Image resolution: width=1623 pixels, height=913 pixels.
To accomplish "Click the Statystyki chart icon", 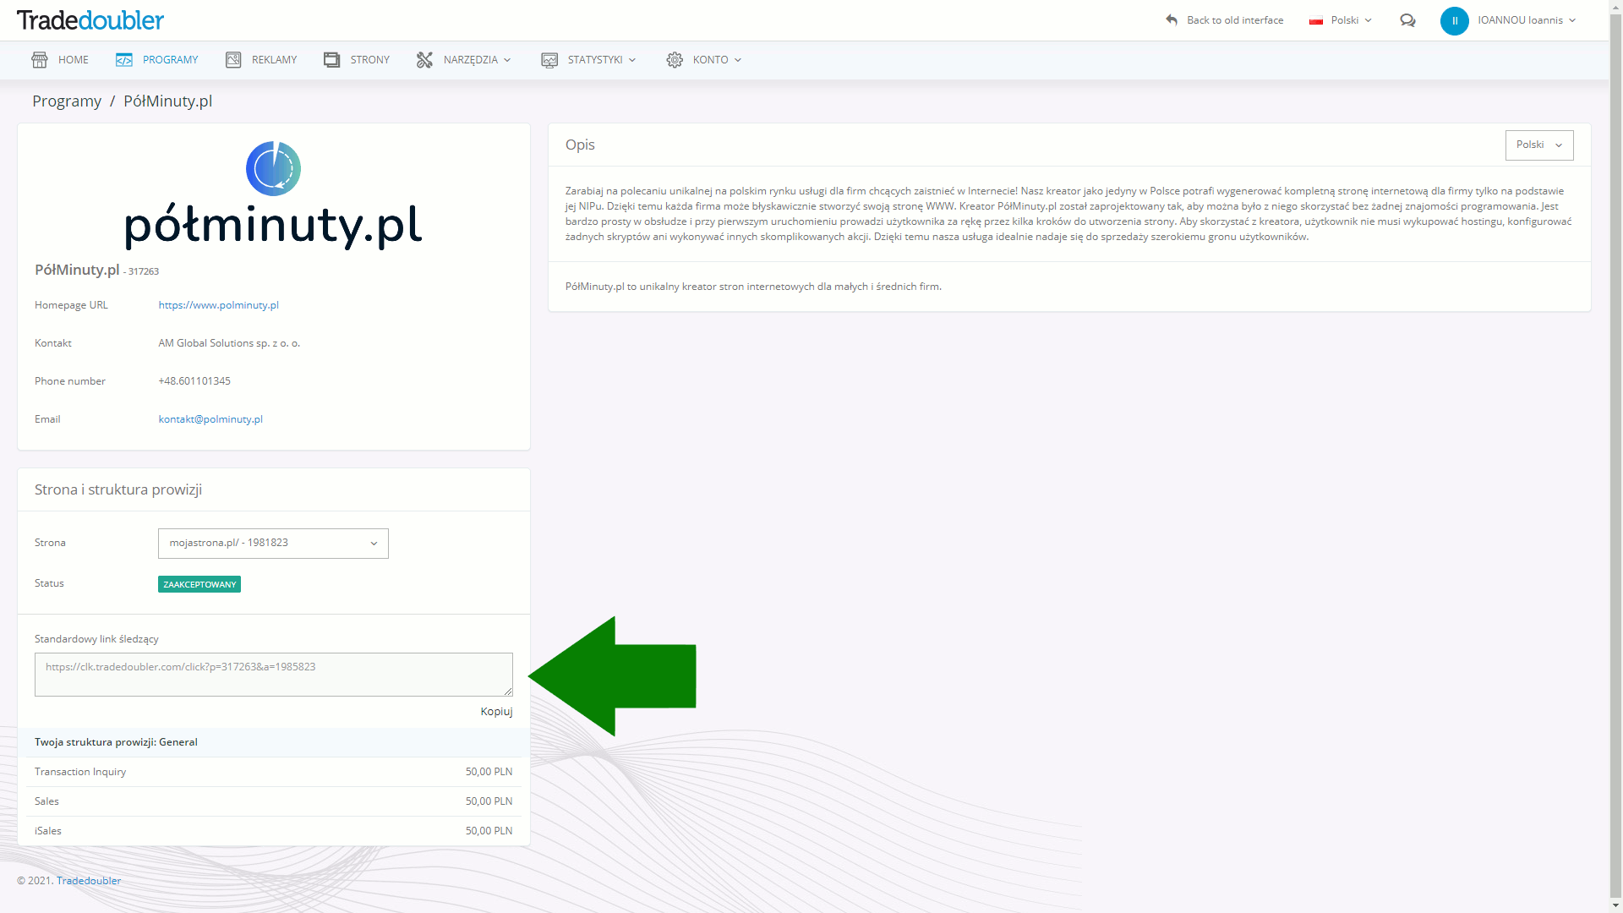I will click(549, 60).
